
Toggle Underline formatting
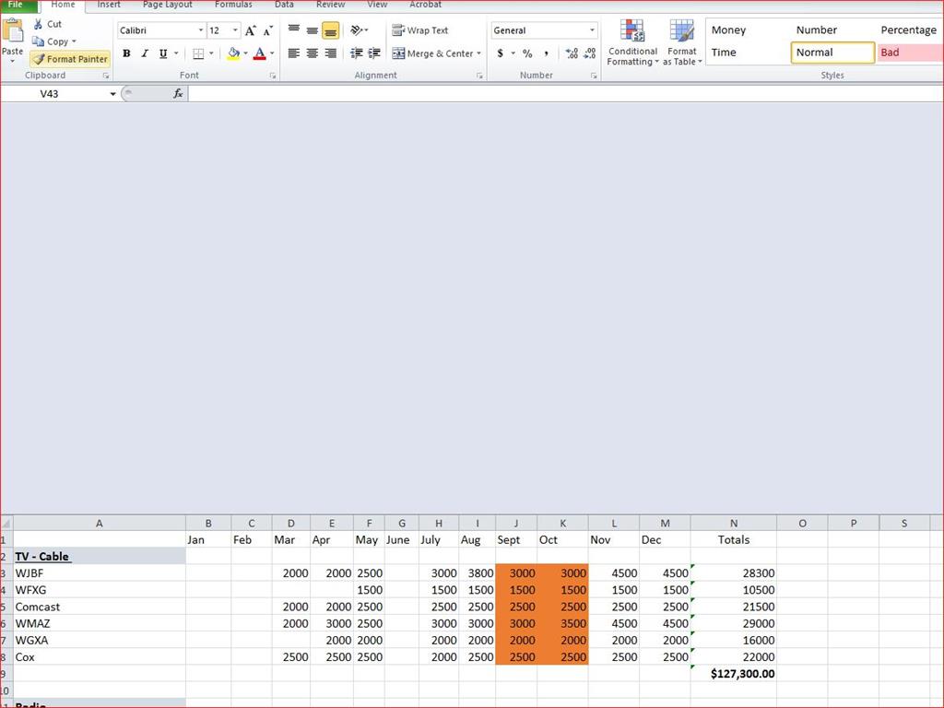click(163, 53)
